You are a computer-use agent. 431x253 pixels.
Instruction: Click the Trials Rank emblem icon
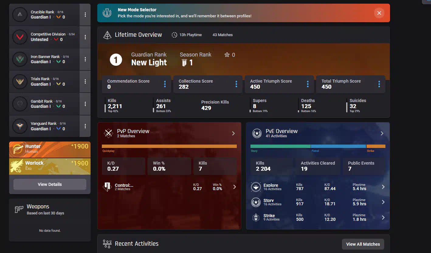(20, 81)
